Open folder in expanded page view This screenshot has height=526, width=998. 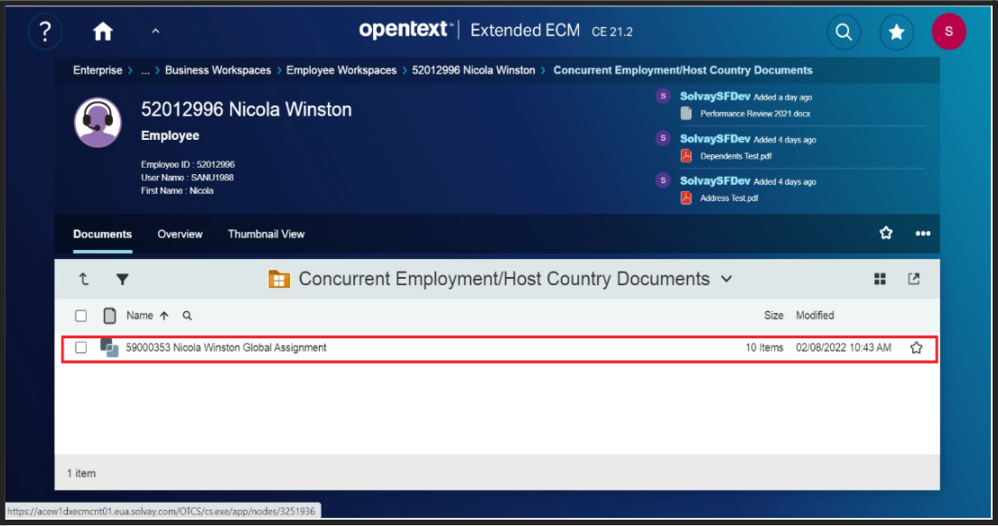[x=914, y=280]
